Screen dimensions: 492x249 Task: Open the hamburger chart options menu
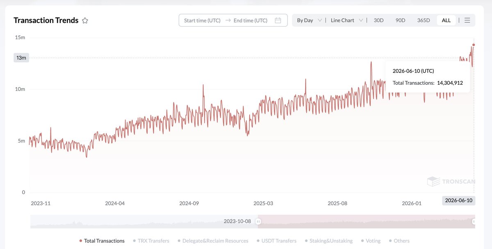tap(467, 20)
